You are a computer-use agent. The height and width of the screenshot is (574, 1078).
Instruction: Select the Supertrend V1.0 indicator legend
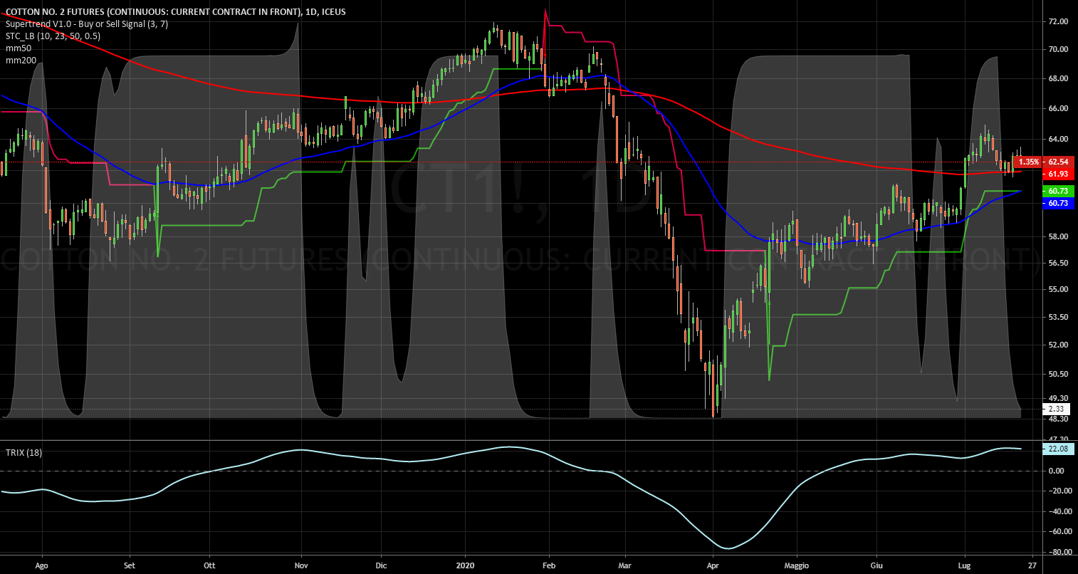(88, 24)
